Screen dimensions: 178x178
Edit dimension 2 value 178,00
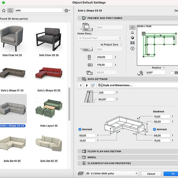104,65
